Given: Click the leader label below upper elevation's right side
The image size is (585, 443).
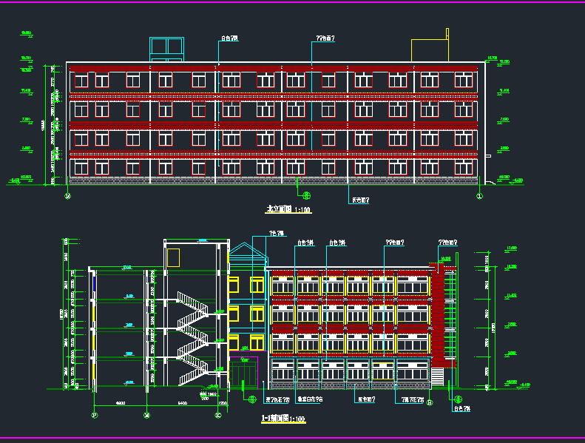Looking at the screenshot, I should (360, 200).
